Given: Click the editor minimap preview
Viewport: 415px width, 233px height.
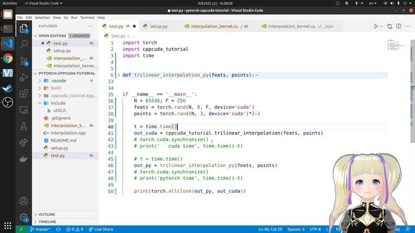Looking at the screenshot, I should tap(398, 45).
